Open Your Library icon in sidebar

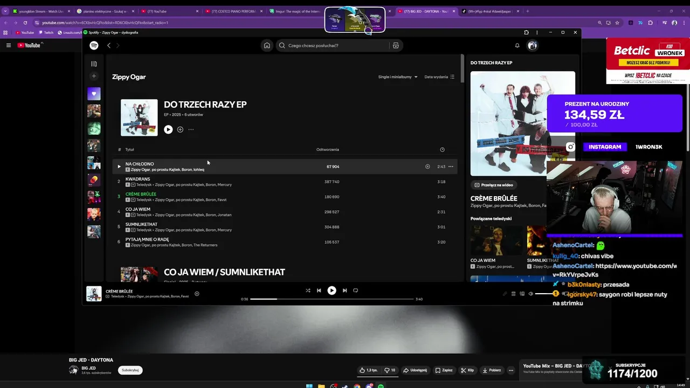[94, 64]
